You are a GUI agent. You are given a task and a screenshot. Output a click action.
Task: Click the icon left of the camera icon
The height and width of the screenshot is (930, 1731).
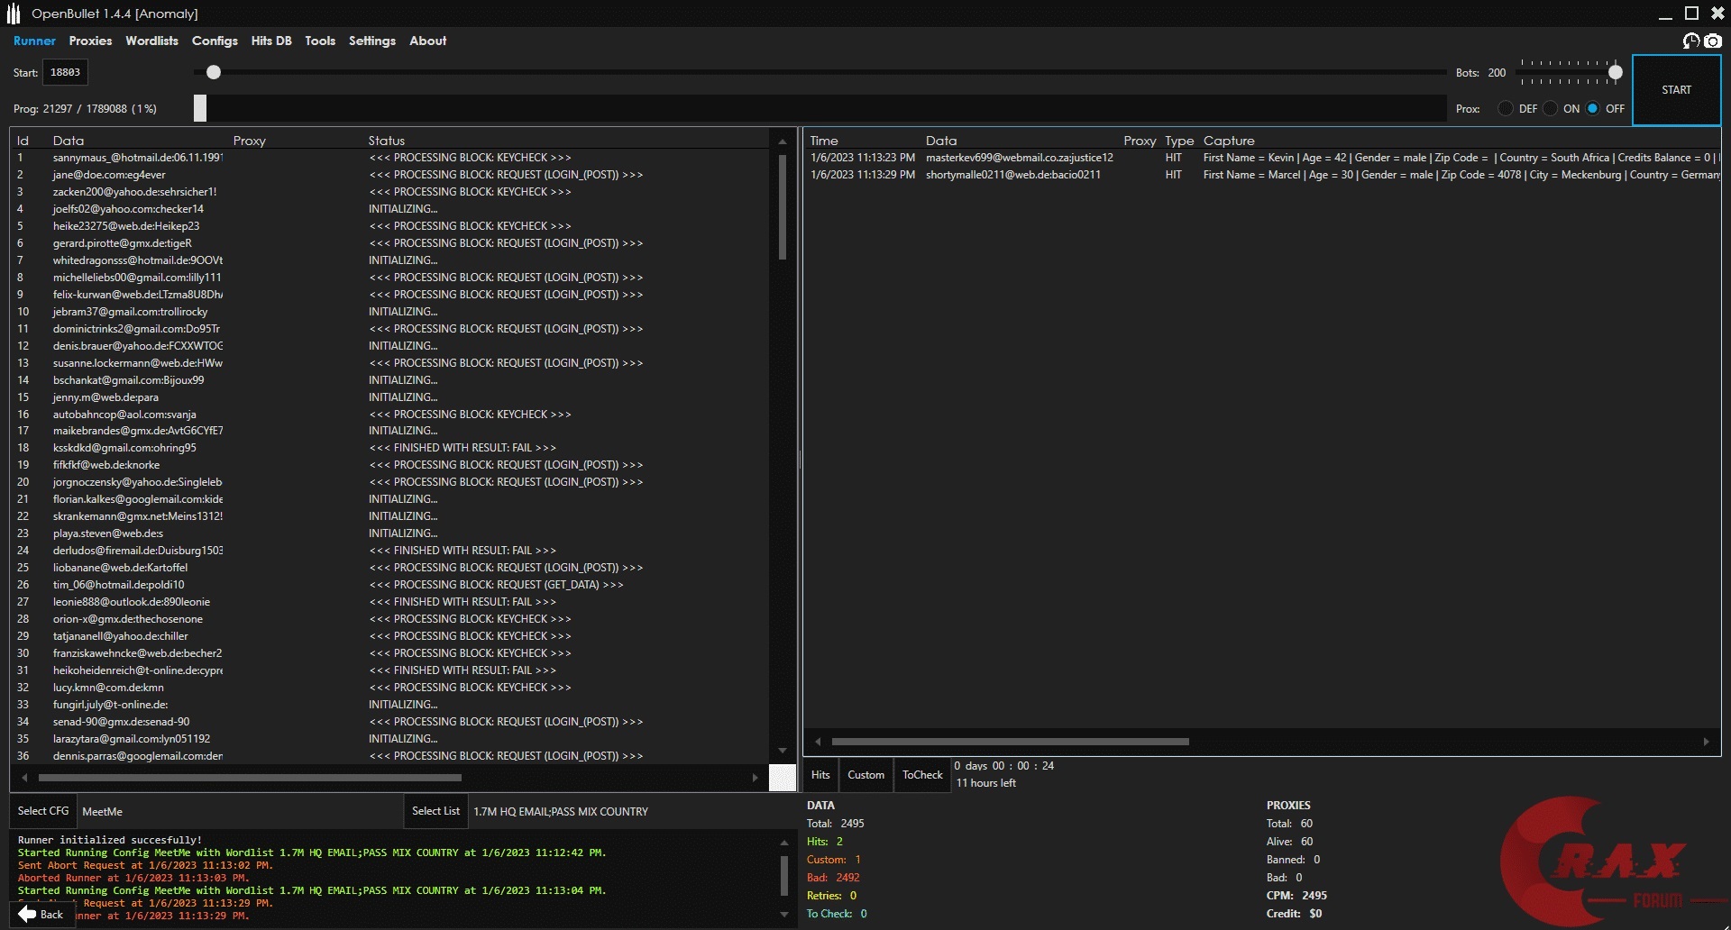click(1691, 41)
